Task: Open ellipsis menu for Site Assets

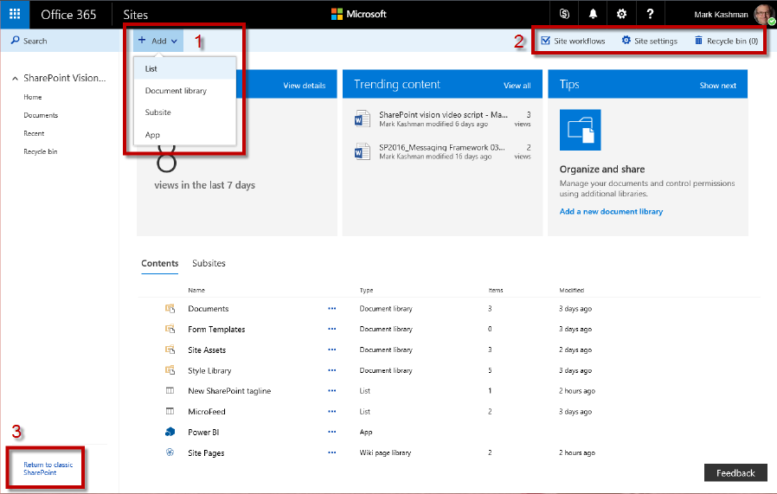Action: [x=332, y=350]
